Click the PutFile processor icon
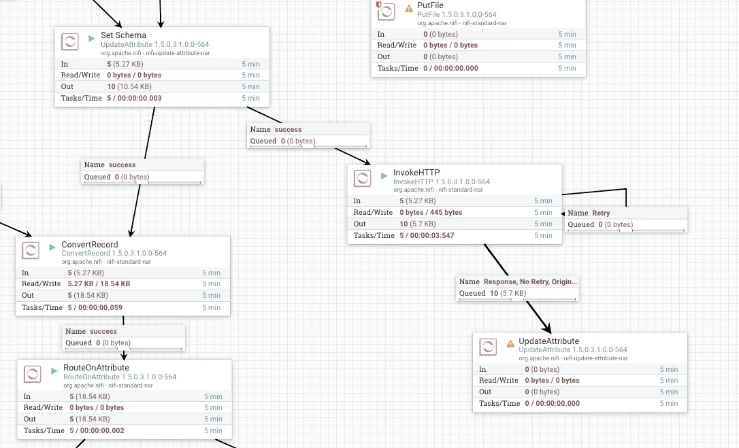 tap(386, 12)
